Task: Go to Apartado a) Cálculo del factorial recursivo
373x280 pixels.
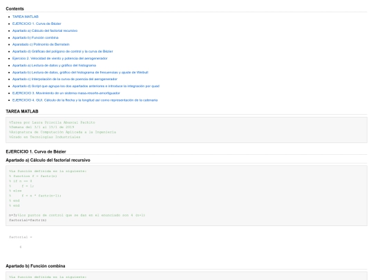Action: tap(45, 30)
